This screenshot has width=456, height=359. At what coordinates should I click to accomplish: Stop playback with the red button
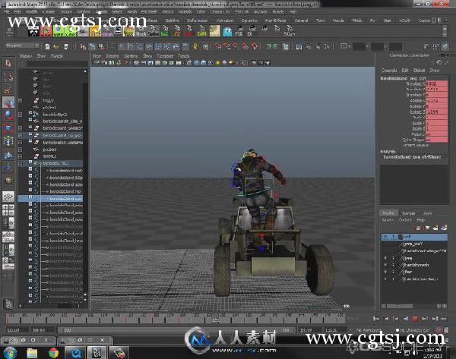tap(415, 319)
